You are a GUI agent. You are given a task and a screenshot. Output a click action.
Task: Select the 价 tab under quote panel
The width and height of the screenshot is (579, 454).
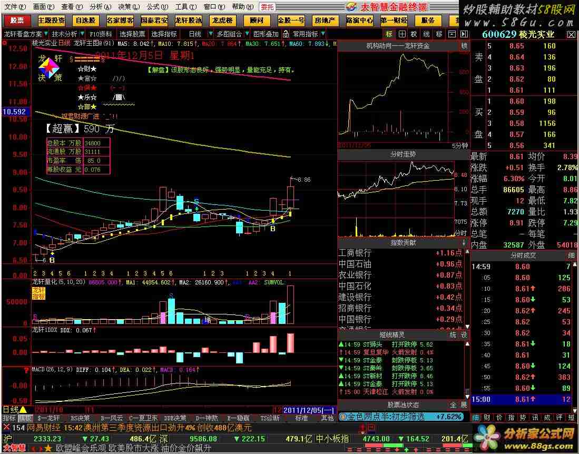[499, 418]
